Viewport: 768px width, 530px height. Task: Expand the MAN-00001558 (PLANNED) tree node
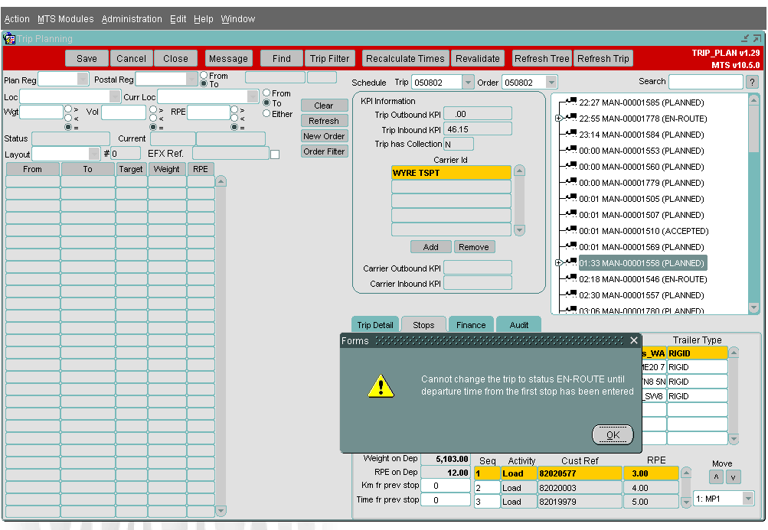coord(558,262)
